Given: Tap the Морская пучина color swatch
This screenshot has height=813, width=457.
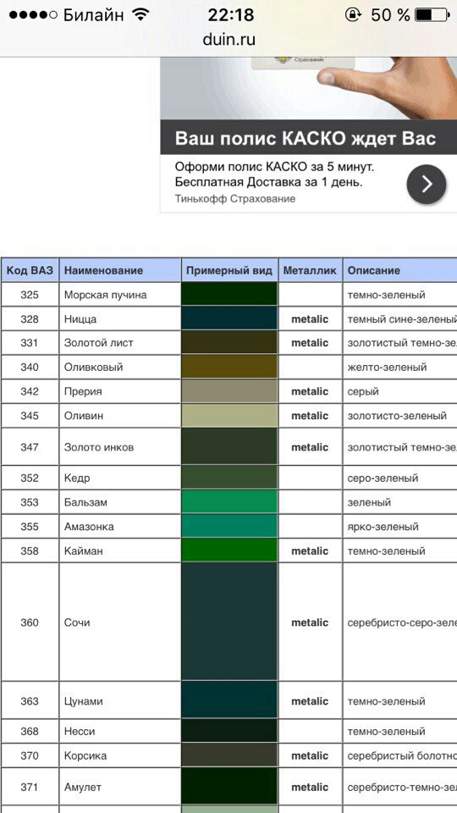Looking at the screenshot, I should tap(229, 295).
